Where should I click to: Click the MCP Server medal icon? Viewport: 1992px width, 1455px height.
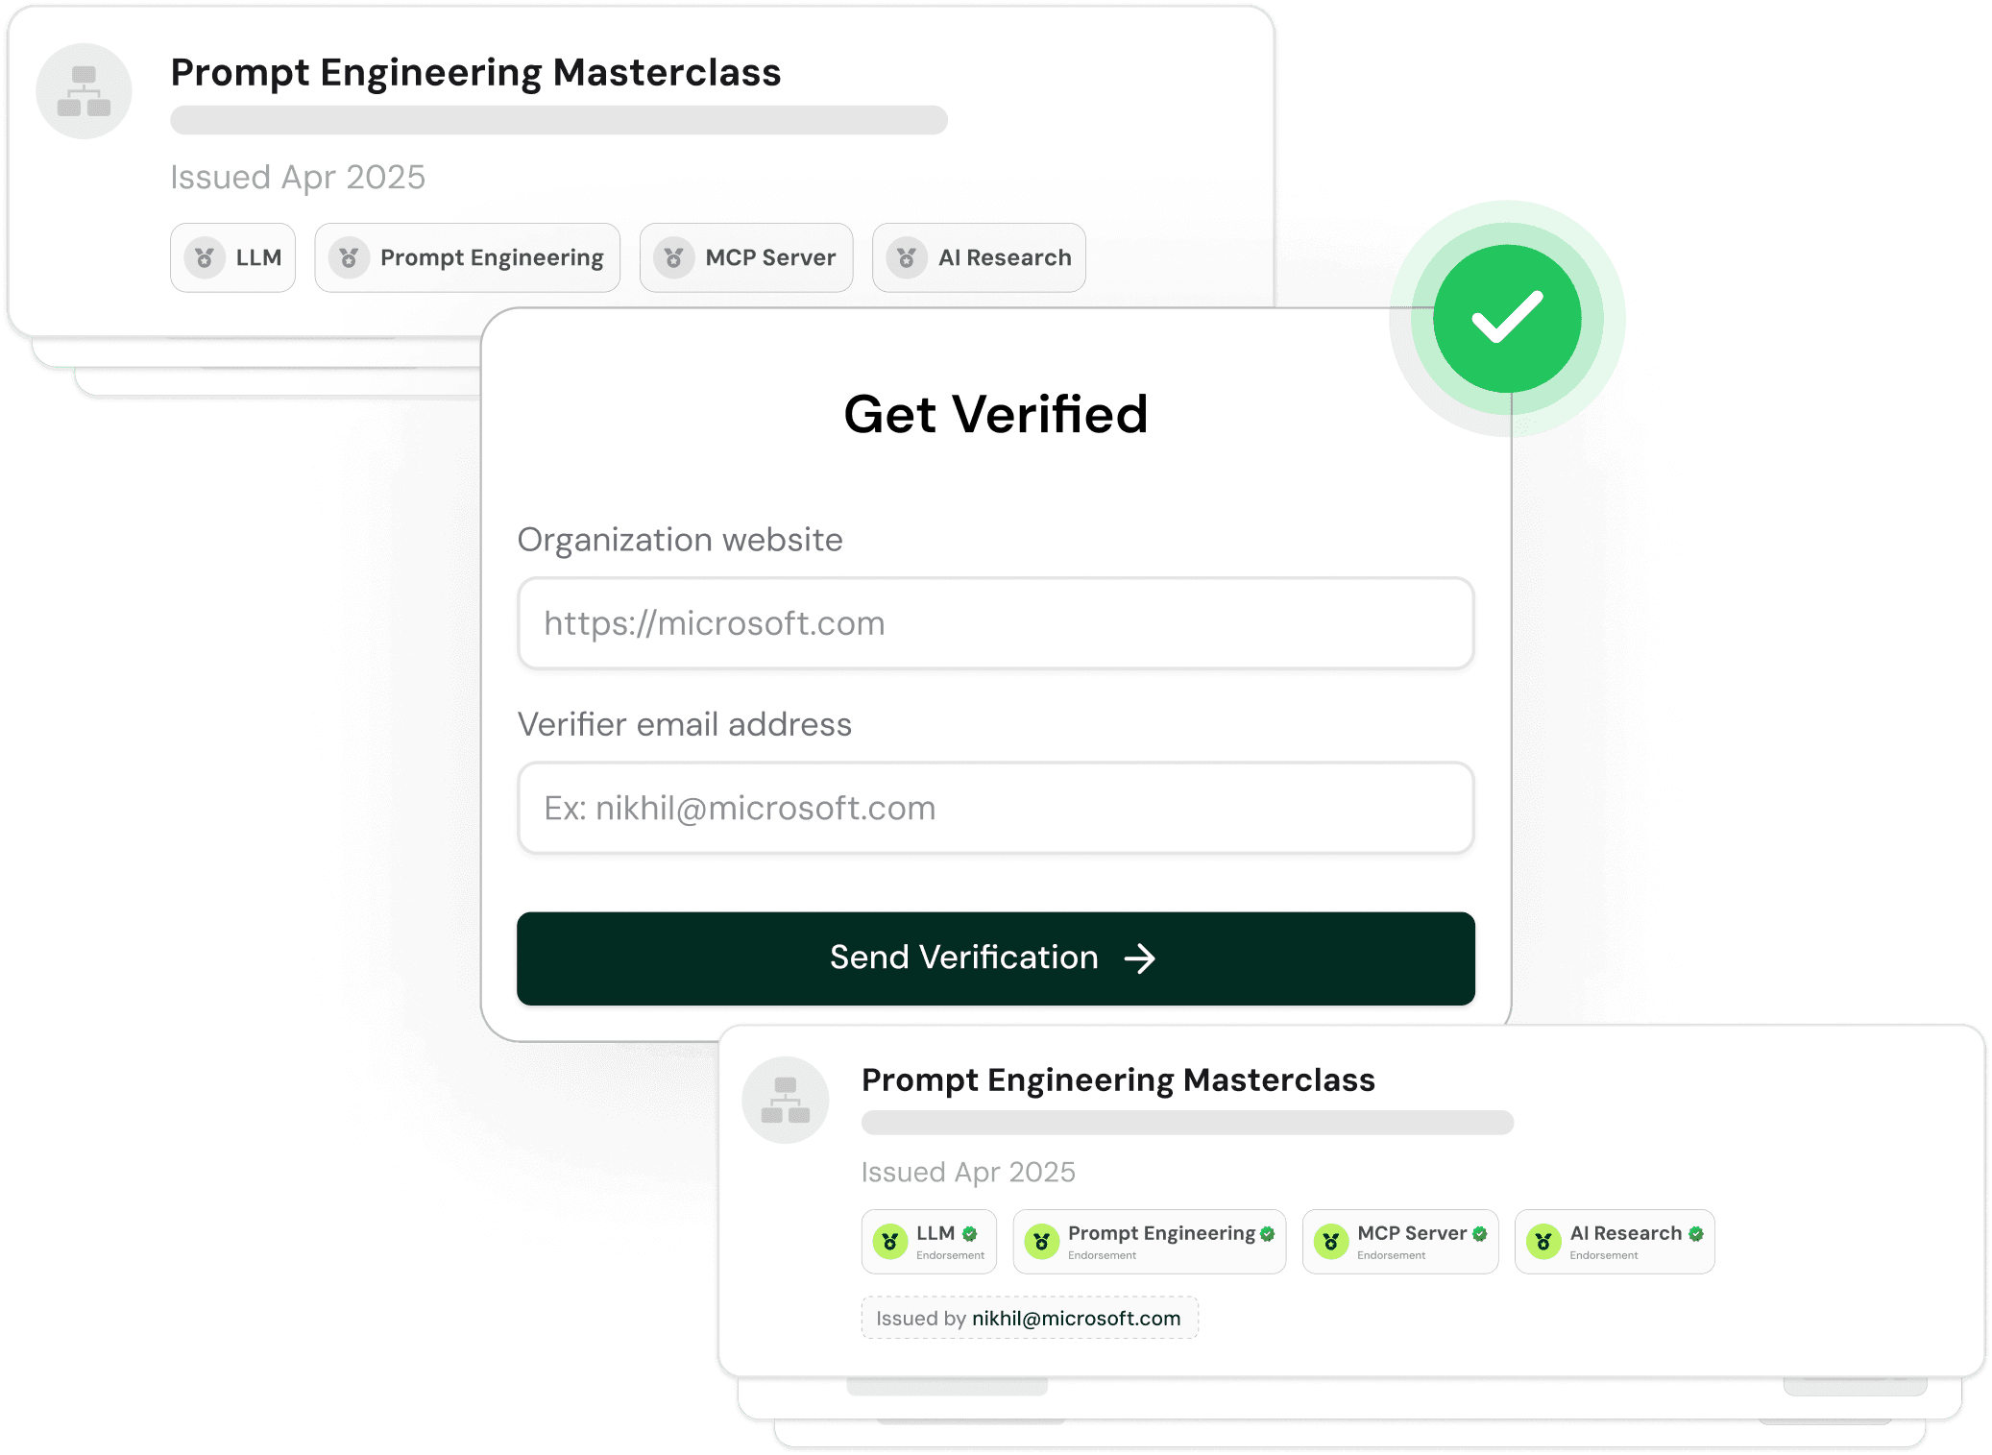672,257
